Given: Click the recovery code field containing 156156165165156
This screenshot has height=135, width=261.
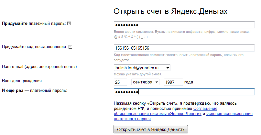Looking at the screenshot, I should (184, 48).
